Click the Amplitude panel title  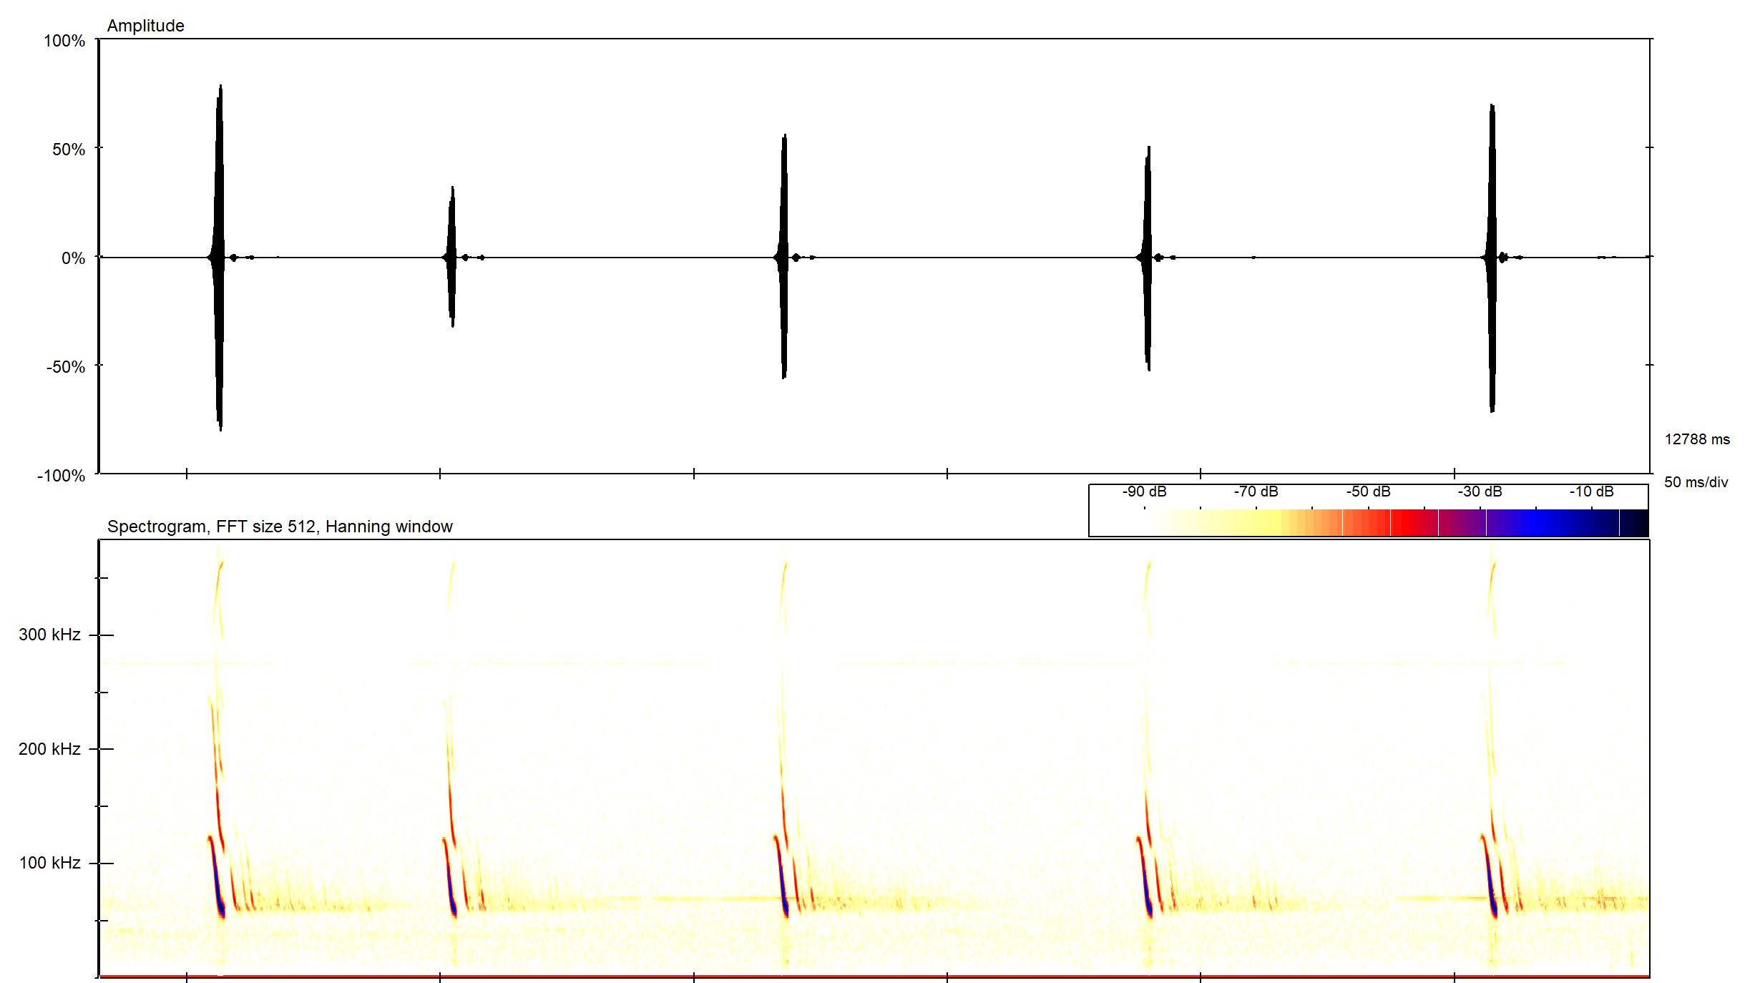tap(145, 26)
